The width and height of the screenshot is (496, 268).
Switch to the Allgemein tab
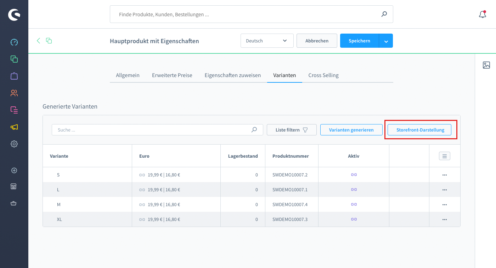[128, 75]
